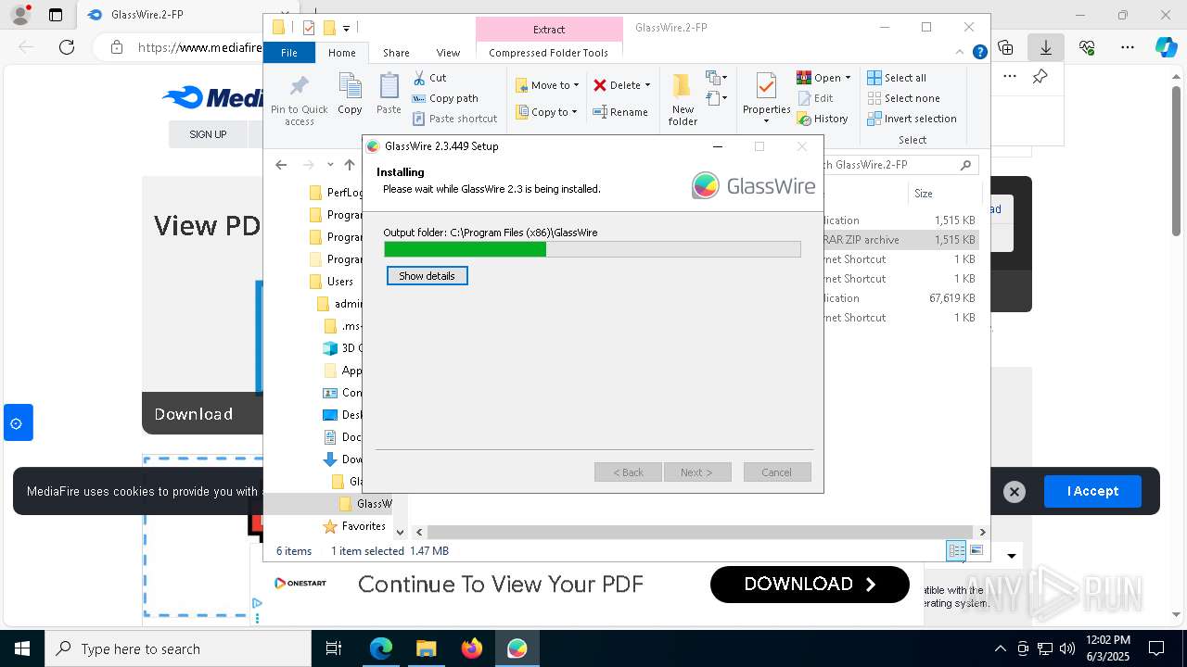Switch to details view layout icon
The image size is (1187, 667).
[956, 550]
